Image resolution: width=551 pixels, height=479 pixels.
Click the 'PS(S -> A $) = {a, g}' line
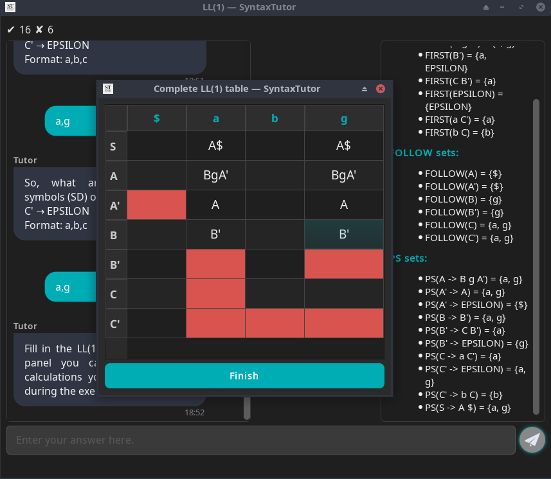[x=467, y=408]
